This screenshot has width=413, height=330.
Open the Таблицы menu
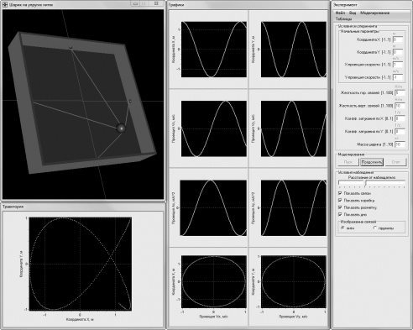tap(343, 19)
